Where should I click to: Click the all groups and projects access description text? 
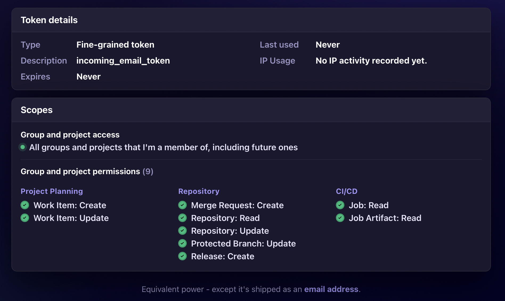(x=163, y=147)
